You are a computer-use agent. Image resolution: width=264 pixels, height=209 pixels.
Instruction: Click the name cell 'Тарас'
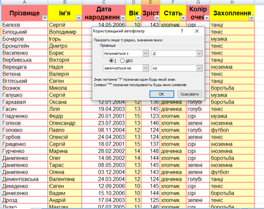(x=65, y=165)
